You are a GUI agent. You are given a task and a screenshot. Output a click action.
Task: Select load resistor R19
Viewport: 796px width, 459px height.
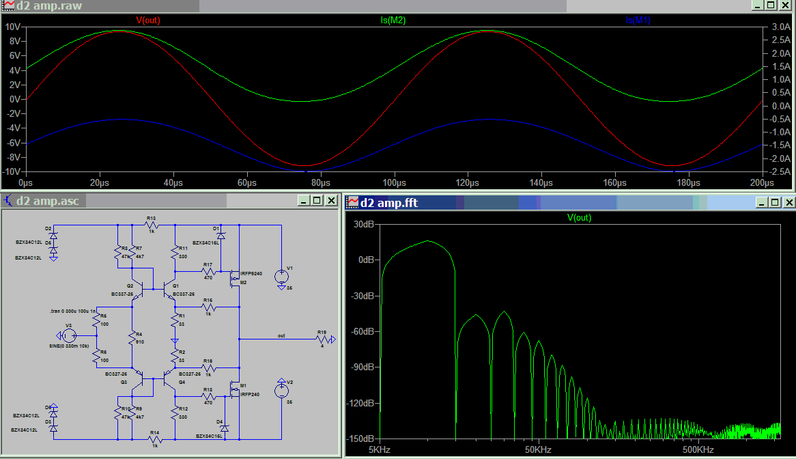(322, 339)
